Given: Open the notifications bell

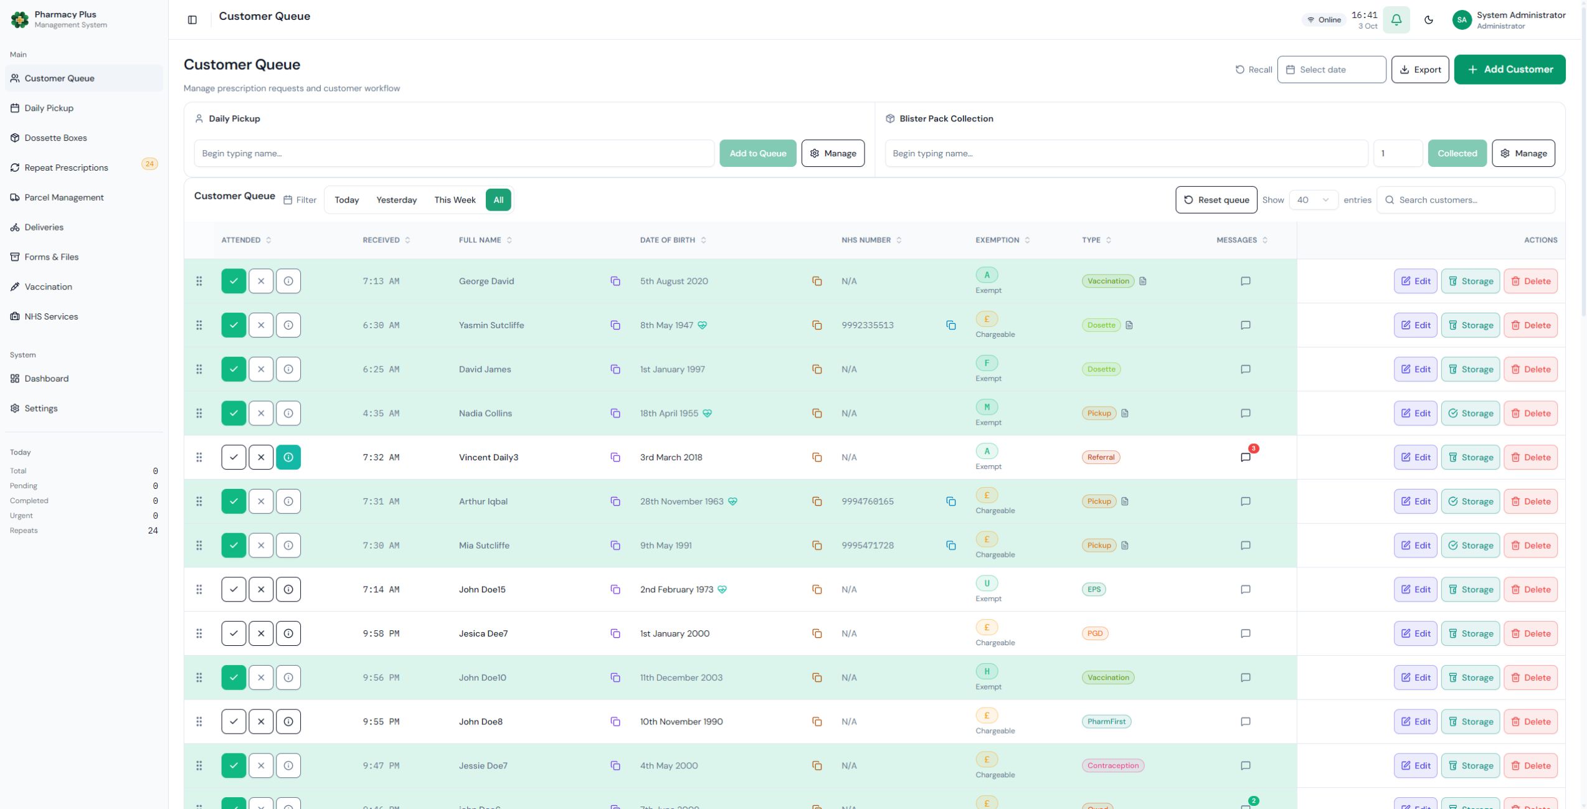Looking at the screenshot, I should click(1396, 20).
